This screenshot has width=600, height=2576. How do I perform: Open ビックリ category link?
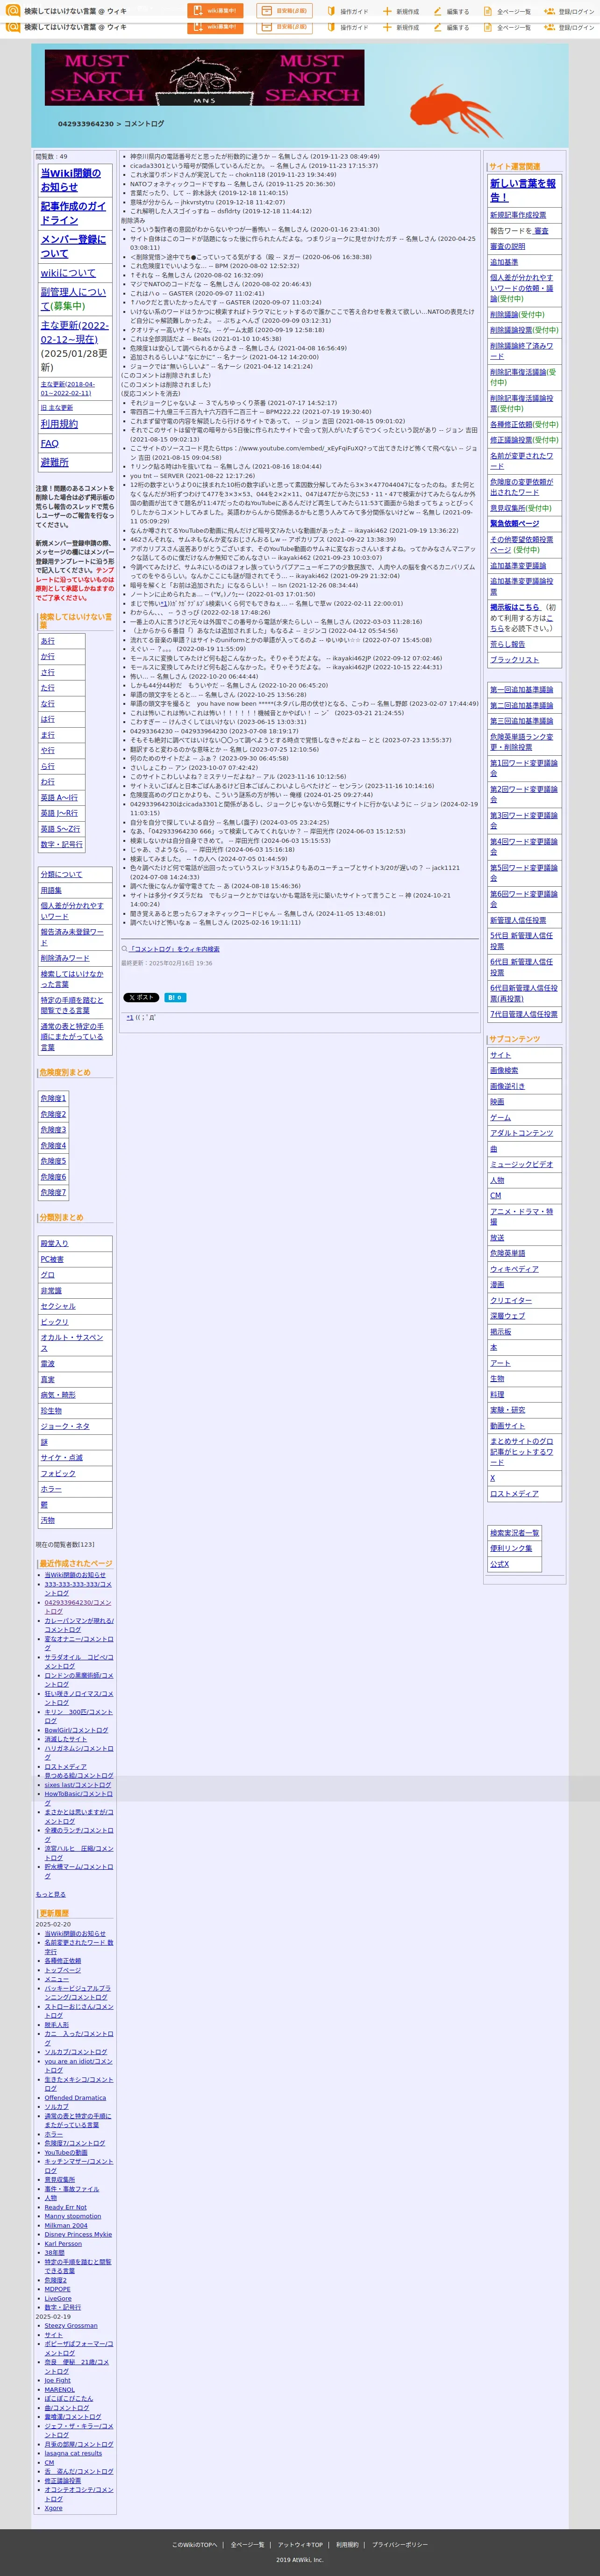tap(55, 1322)
